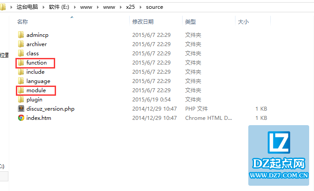Screen dimensions: 314x191
Task: Select the language folder icon
Action: [x=21, y=81]
